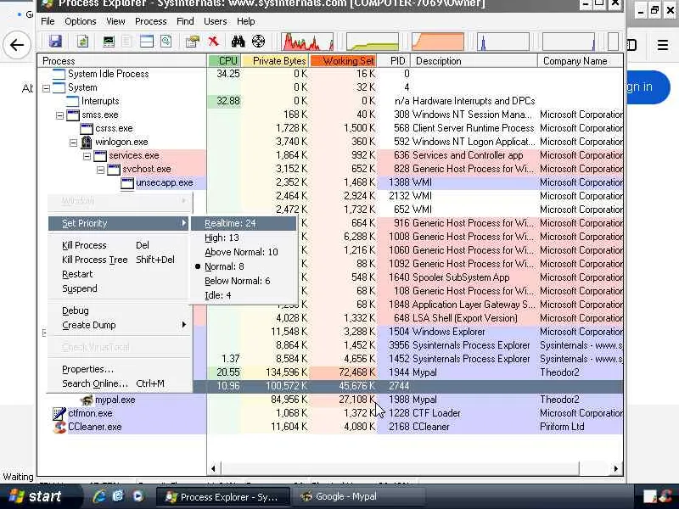This screenshot has width=679, height=509.
Task: Sort by the CPU column header
Action: click(224, 61)
